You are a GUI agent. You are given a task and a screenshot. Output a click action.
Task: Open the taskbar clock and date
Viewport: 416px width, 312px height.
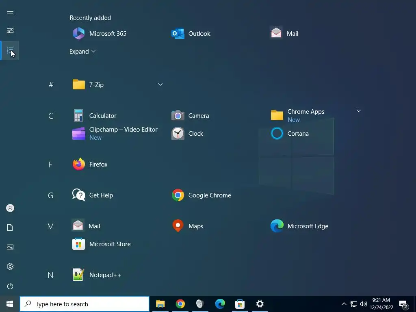click(x=381, y=304)
